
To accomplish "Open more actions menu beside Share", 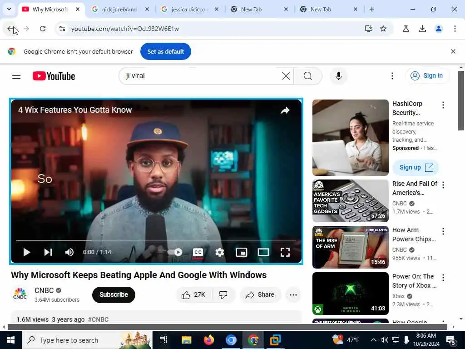I will click(293, 294).
